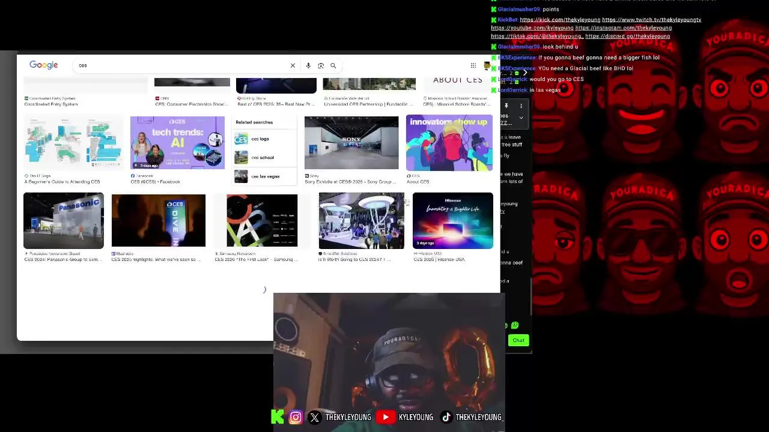Open the Panasonic booth image
This screenshot has height=432, width=769.
(x=64, y=221)
